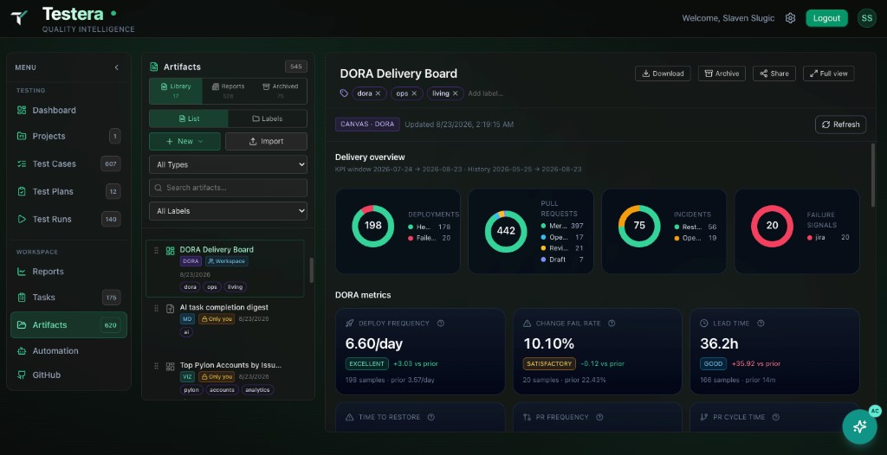887x455 pixels.
Task: Click the Testera logo icon
Action: 19,18
